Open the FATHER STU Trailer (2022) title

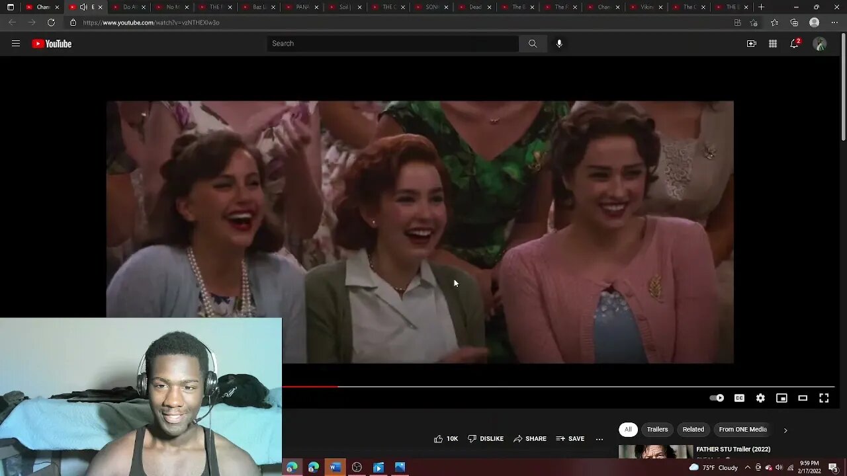[733, 450]
